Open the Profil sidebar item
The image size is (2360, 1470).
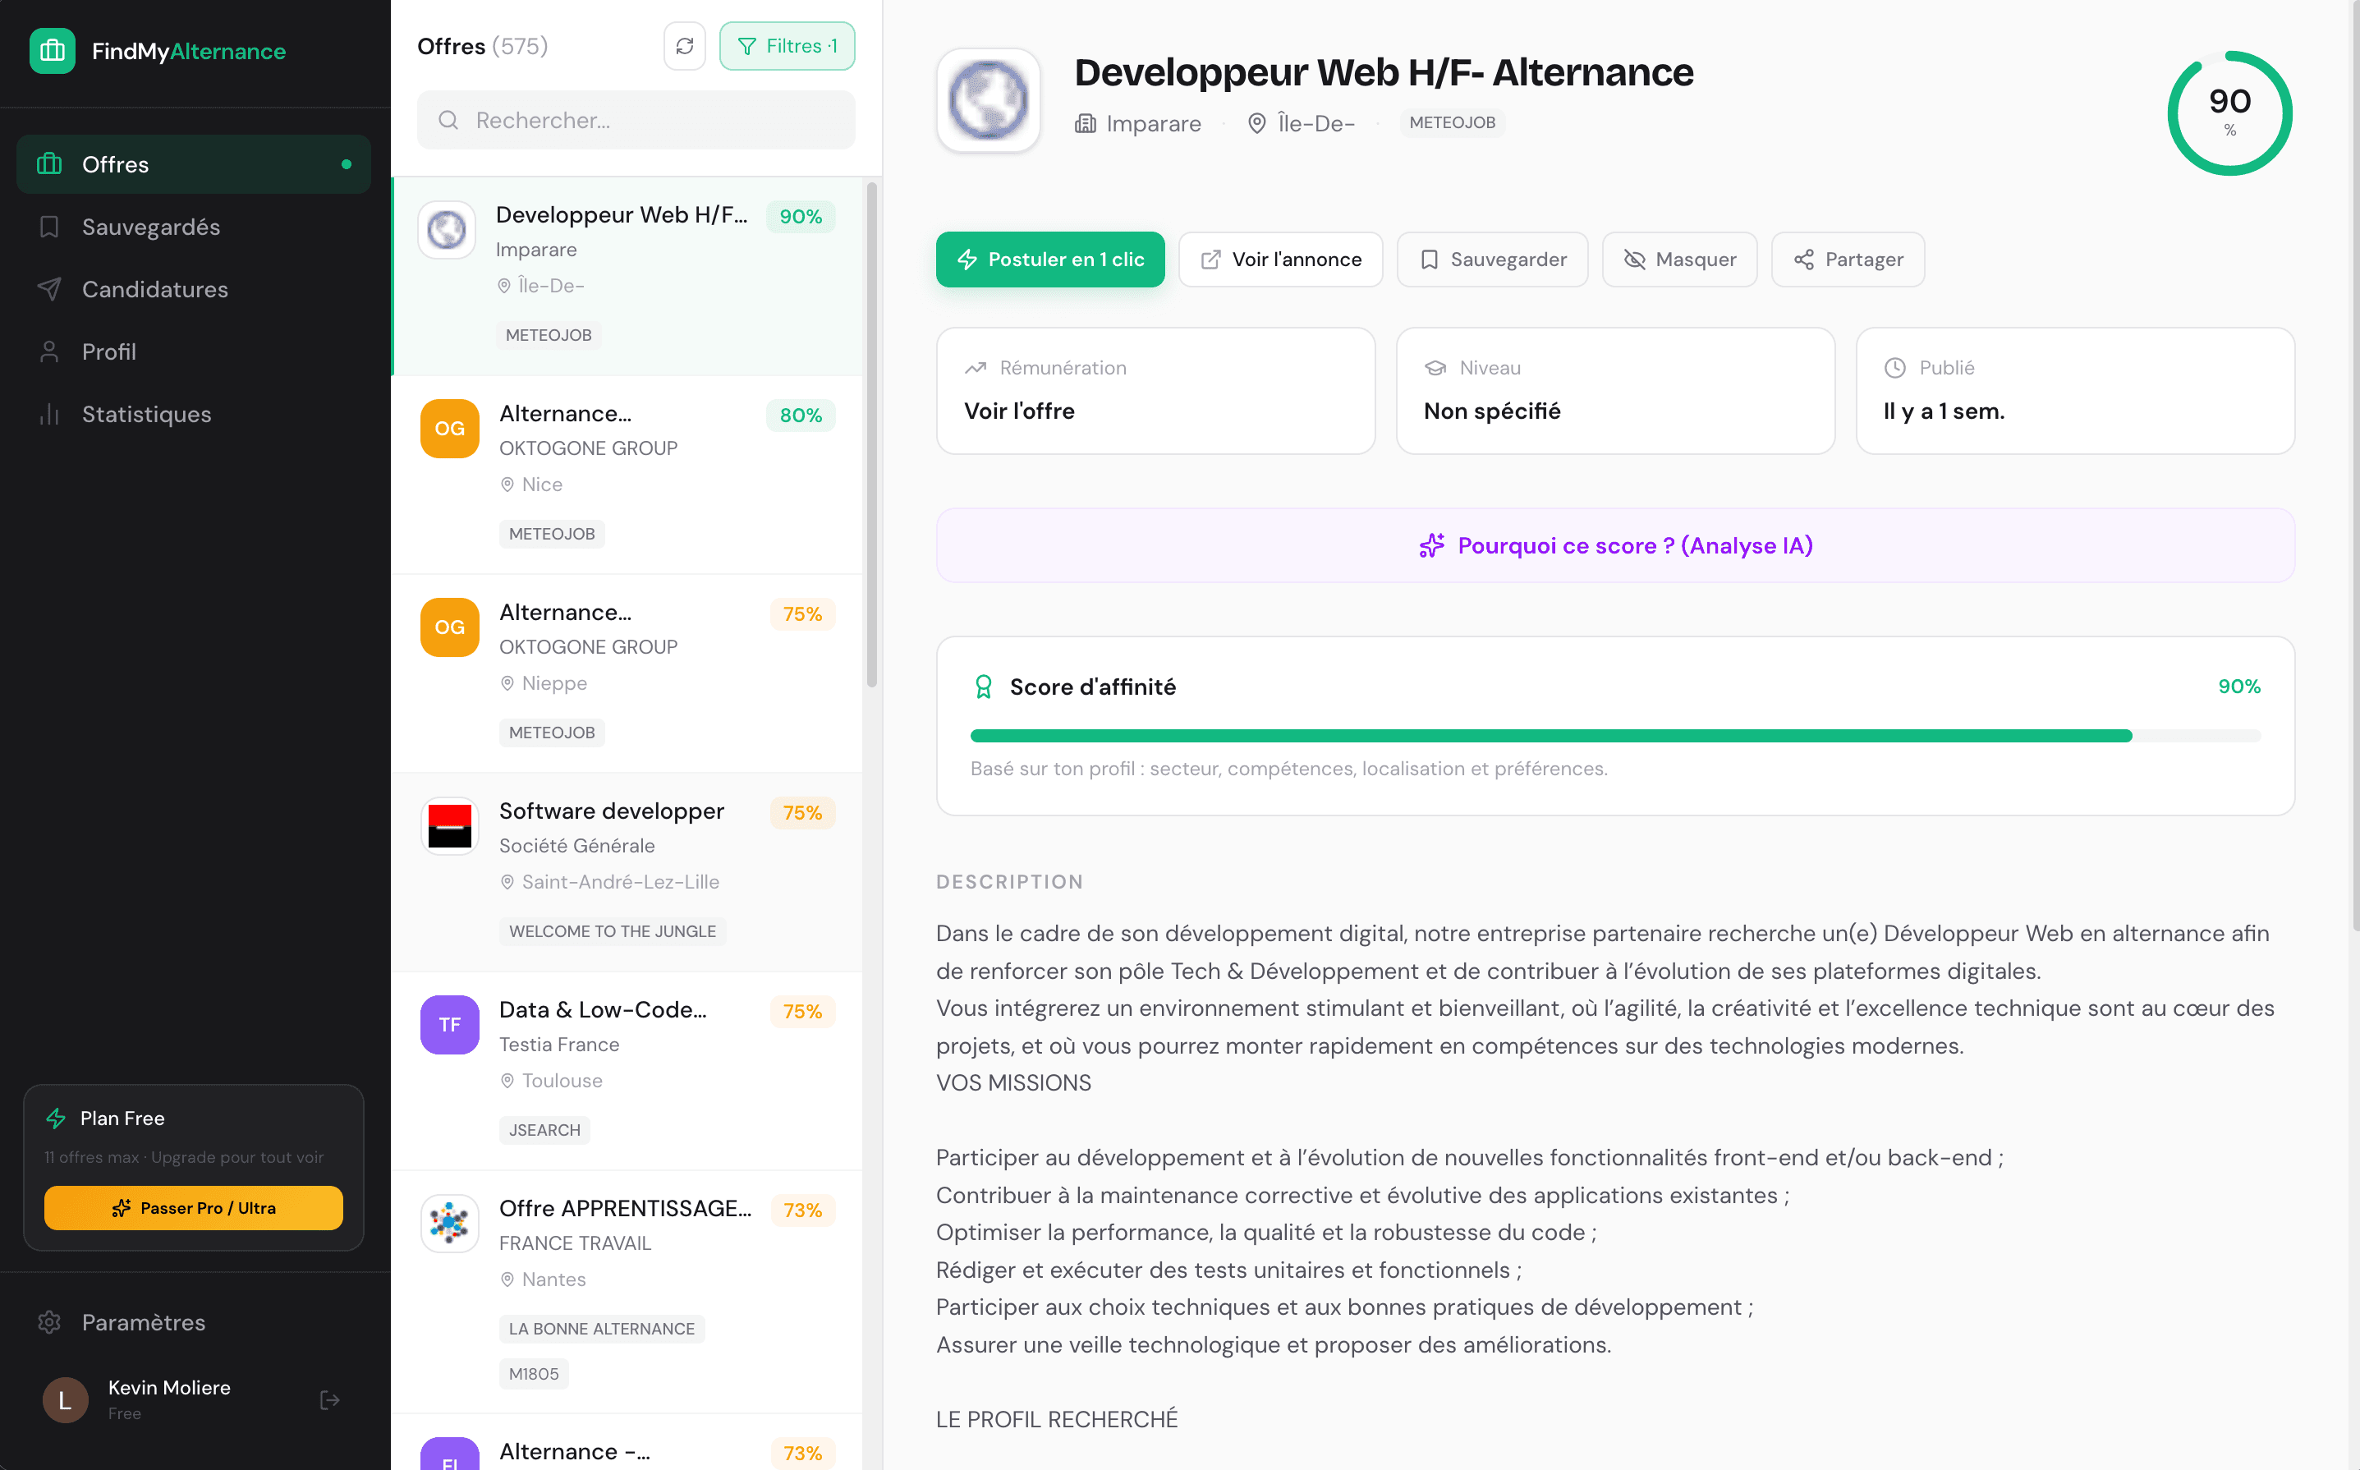[194, 351]
